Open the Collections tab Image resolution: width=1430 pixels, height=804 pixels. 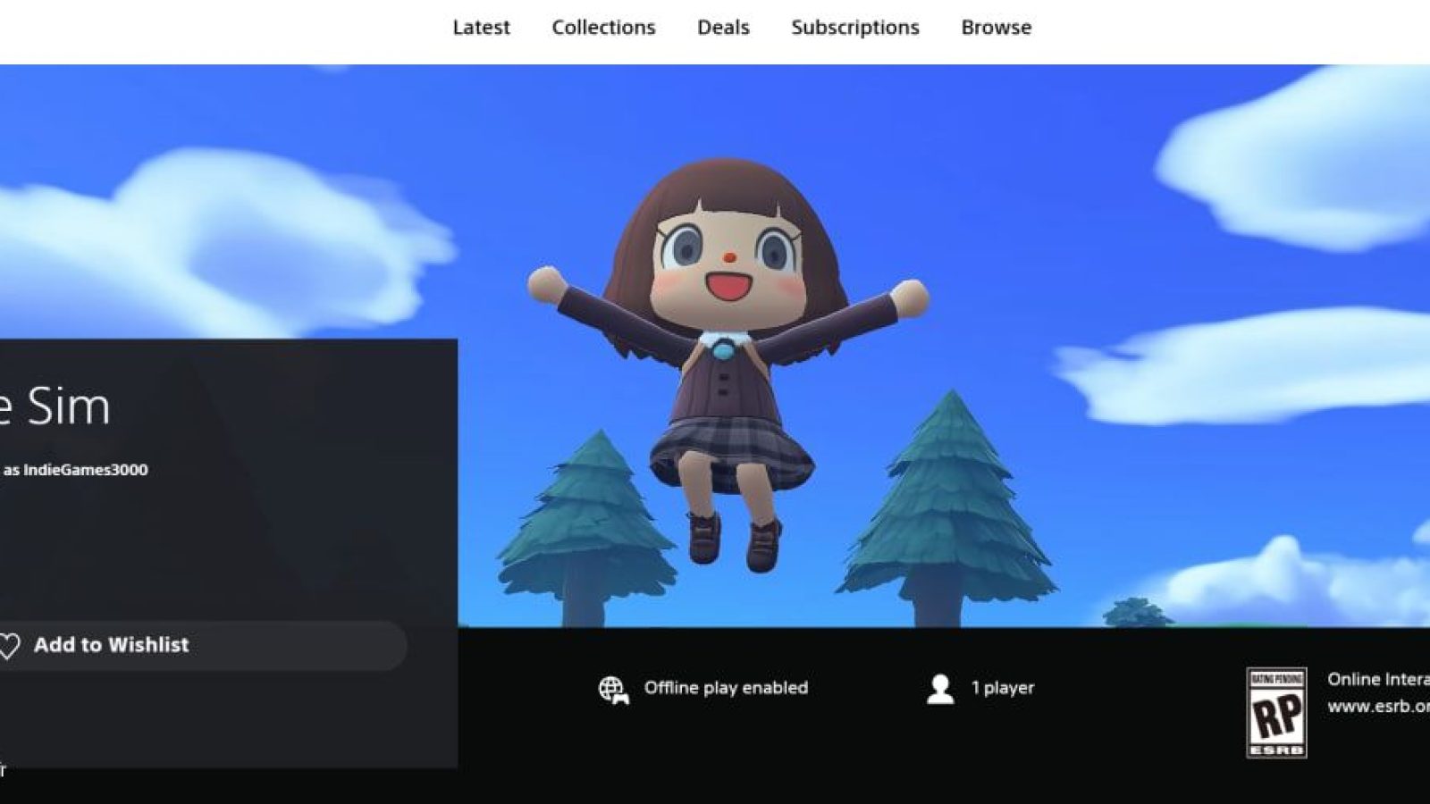tap(603, 28)
